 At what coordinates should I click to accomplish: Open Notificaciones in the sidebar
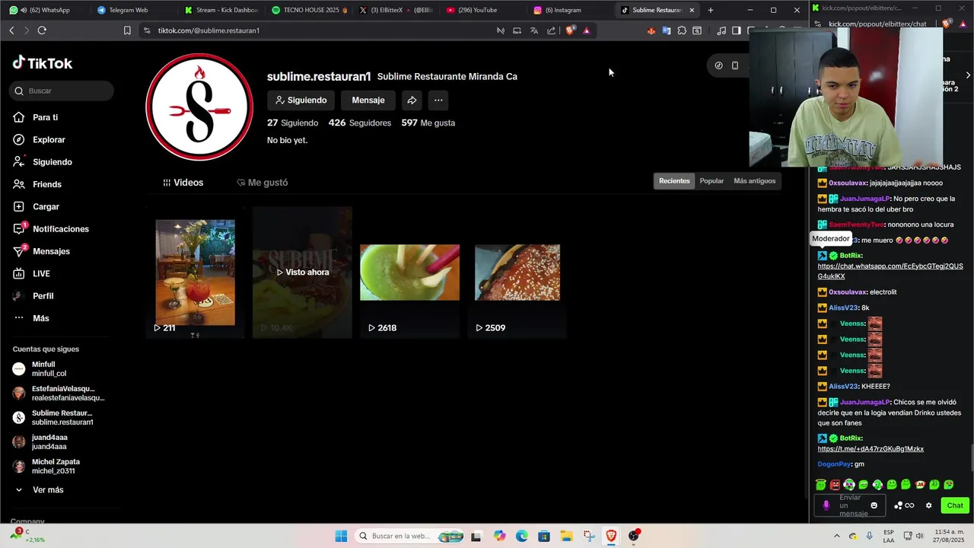click(60, 229)
